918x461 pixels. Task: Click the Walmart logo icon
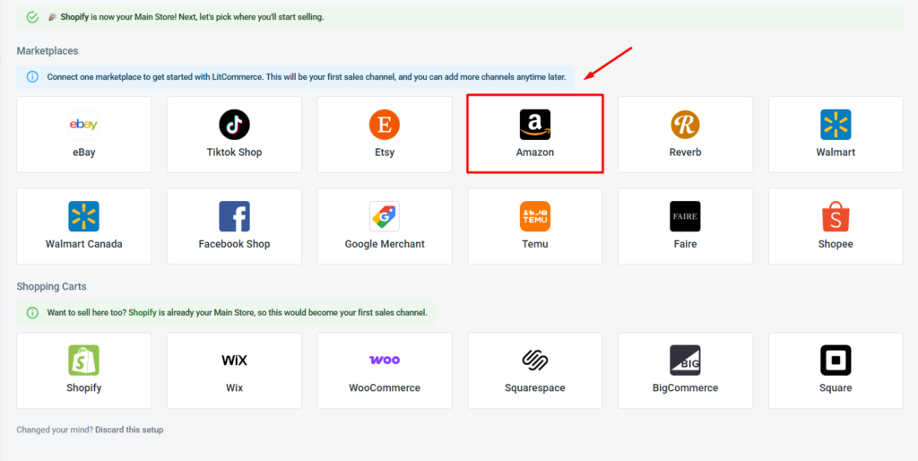pos(836,124)
